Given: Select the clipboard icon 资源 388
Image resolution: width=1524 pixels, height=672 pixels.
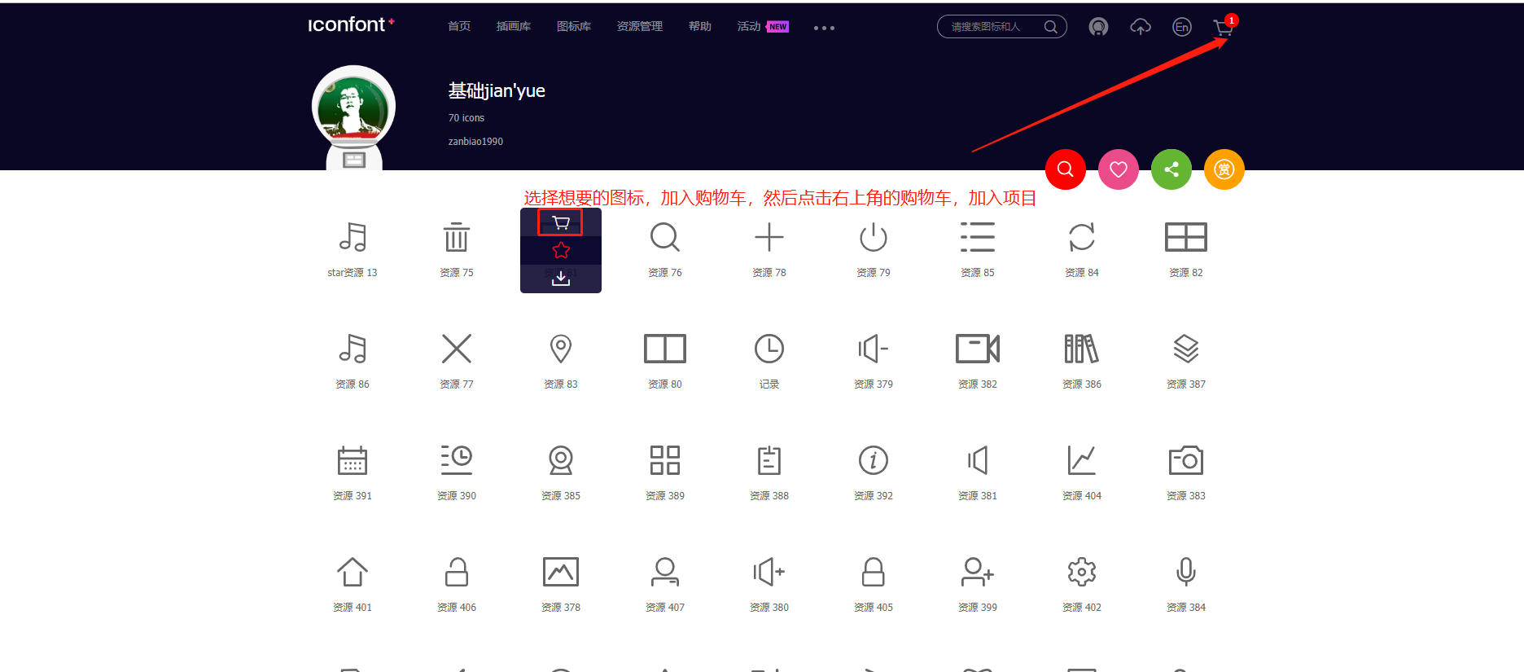Looking at the screenshot, I should pyautogui.click(x=769, y=460).
